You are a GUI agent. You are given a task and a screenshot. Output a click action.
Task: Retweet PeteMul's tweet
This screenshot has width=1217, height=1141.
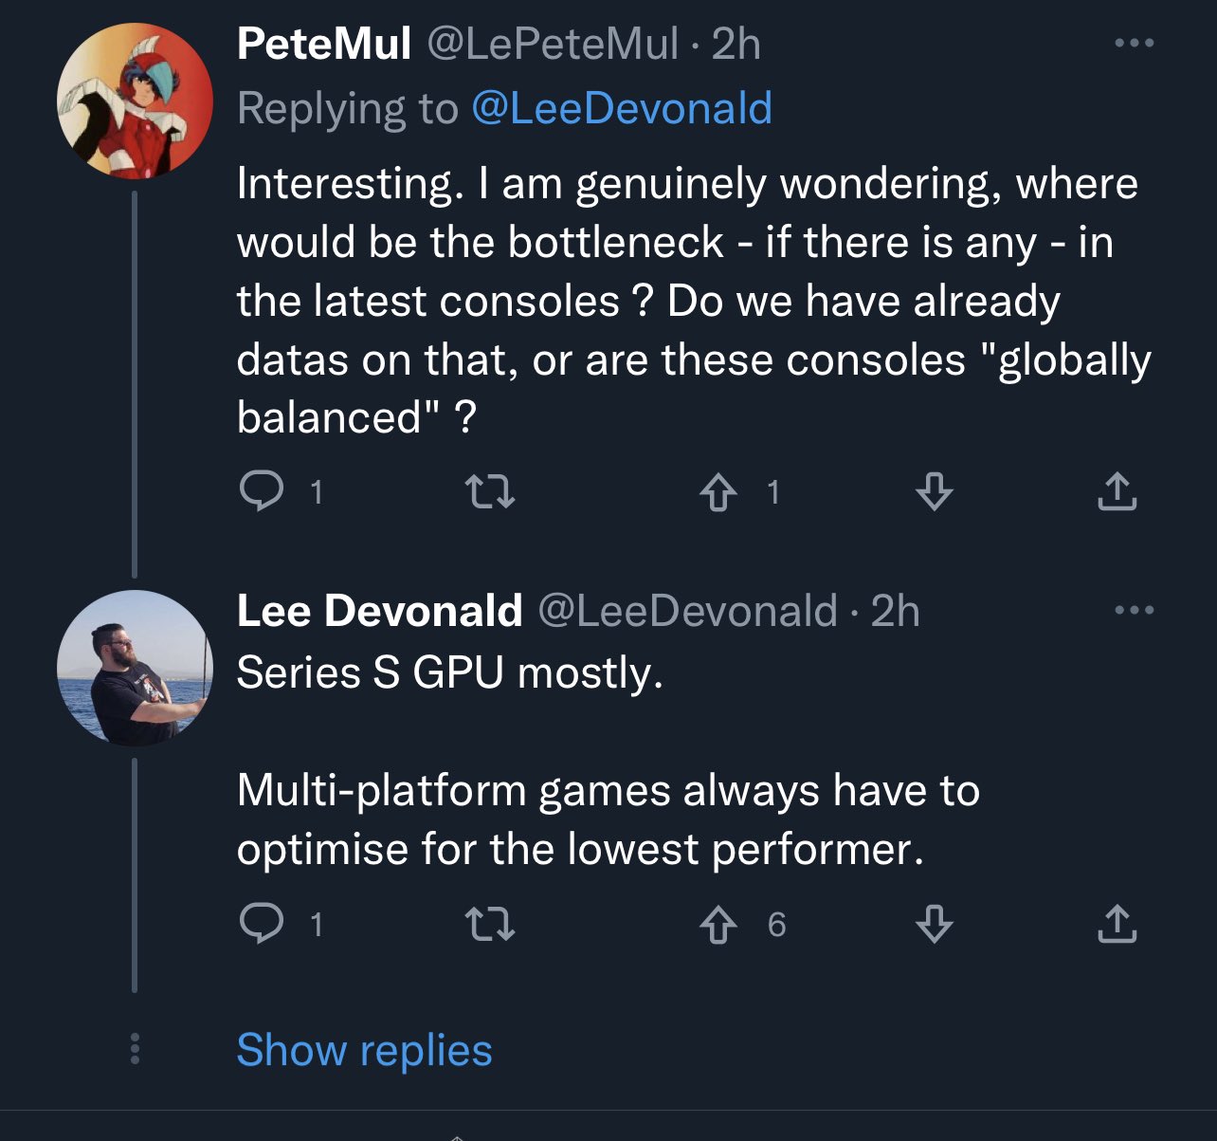point(490,491)
